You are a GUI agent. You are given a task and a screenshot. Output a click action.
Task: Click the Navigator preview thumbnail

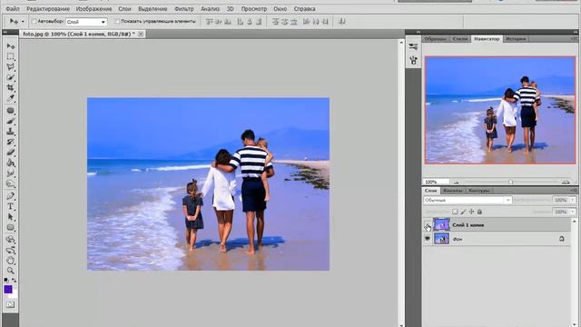click(500, 110)
